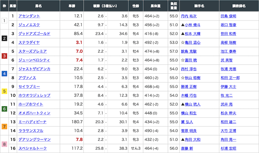Open horse ステラダイヤ page

pyautogui.click(x=29, y=42)
